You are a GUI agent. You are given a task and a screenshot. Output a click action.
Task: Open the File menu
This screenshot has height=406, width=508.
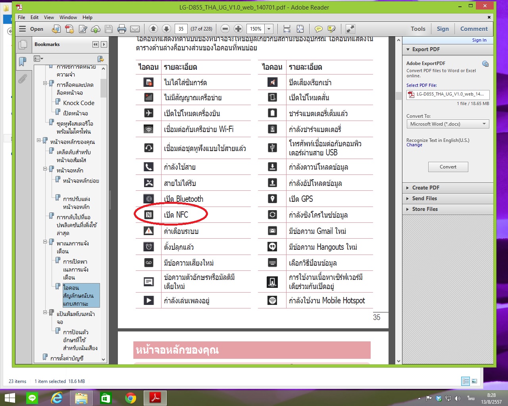pyautogui.click(x=21, y=17)
